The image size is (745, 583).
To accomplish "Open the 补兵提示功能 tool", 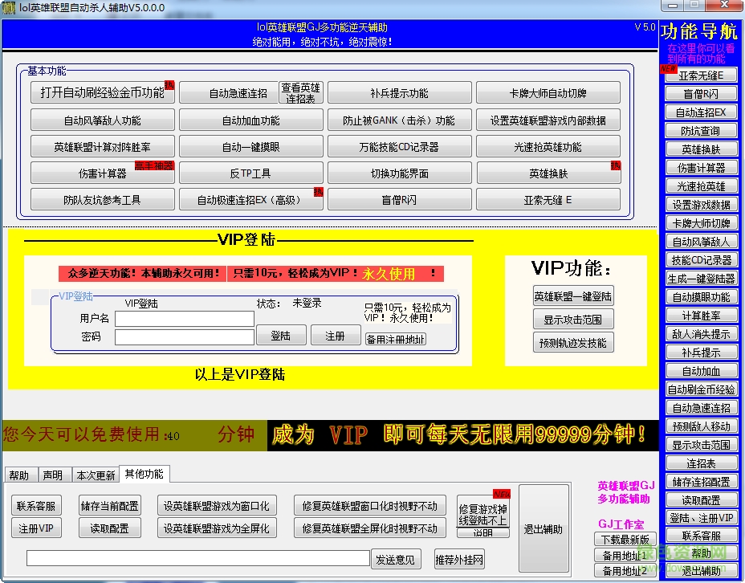I will [x=399, y=92].
